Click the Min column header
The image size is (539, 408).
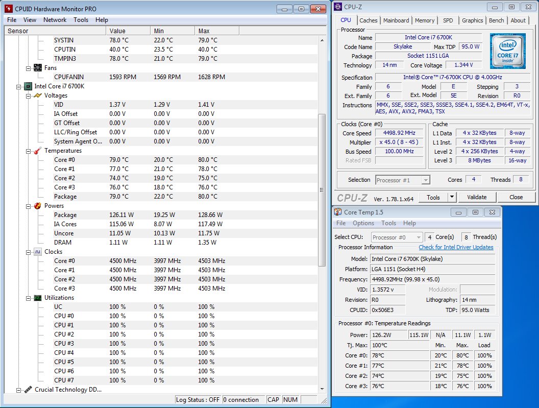pos(173,31)
